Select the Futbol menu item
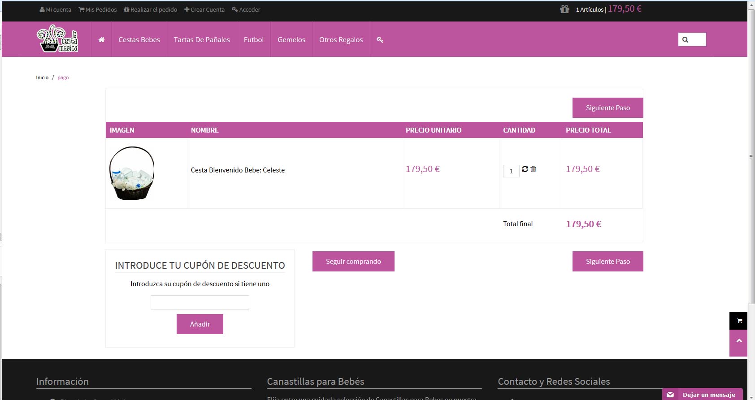 point(254,39)
